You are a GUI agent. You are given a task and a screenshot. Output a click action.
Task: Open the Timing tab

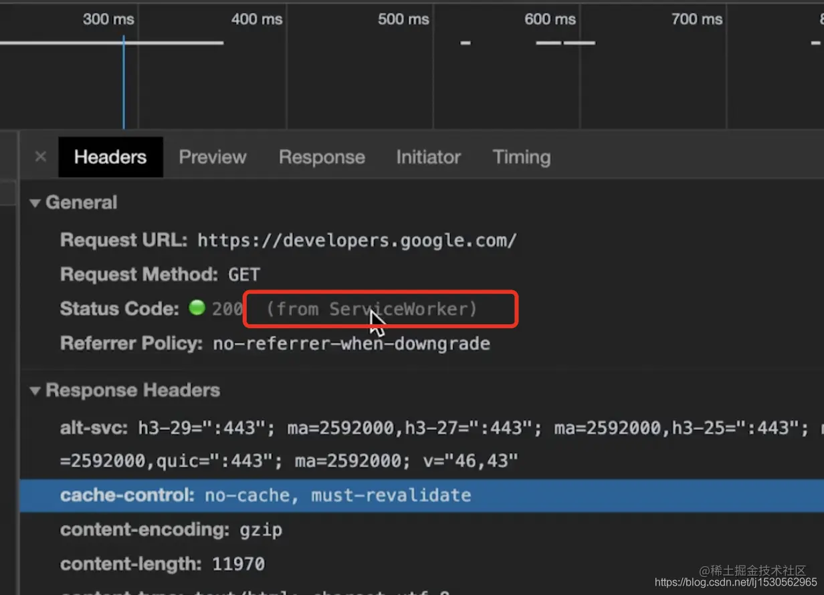tap(522, 157)
